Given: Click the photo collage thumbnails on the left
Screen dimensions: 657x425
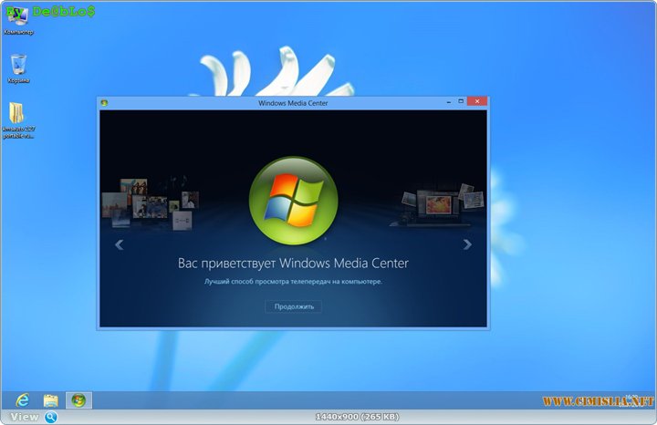Looking at the screenshot, I should click(x=146, y=202).
